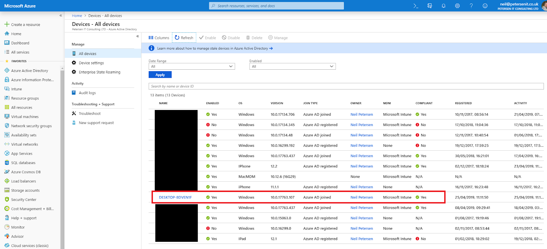The height and width of the screenshot is (249, 547).
Task: Open Cloud services (classic)
Action: [x=26, y=246]
